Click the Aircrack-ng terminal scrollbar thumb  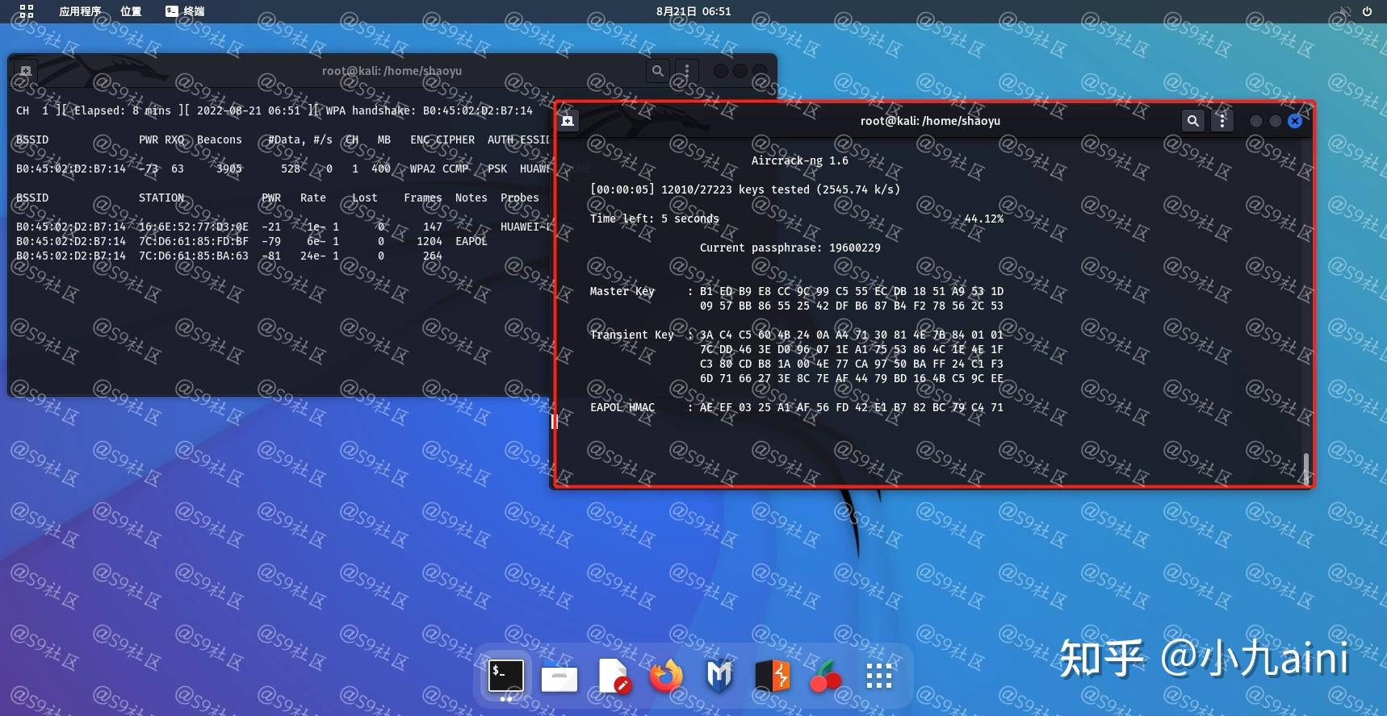coord(1306,468)
